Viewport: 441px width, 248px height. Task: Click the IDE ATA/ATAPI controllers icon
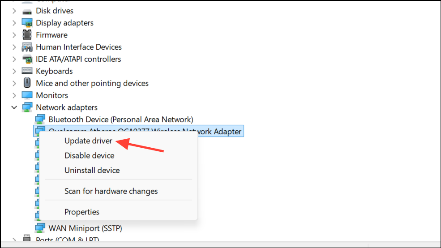(x=27, y=59)
